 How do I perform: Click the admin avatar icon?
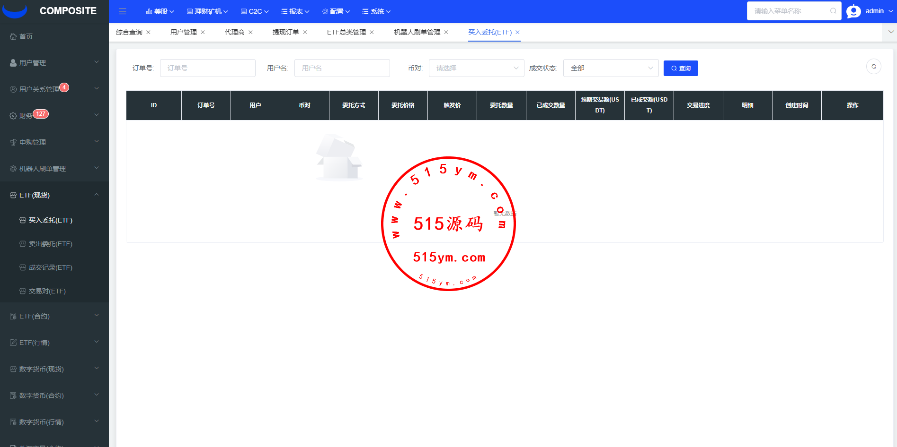pos(853,11)
